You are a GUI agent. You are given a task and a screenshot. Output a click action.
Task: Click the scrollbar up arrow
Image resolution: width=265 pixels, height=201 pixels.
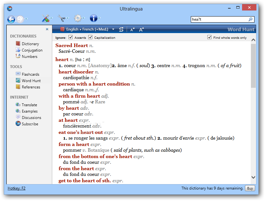(x=253, y=40)
